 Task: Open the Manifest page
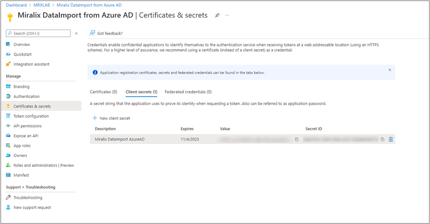coord(21,175)
